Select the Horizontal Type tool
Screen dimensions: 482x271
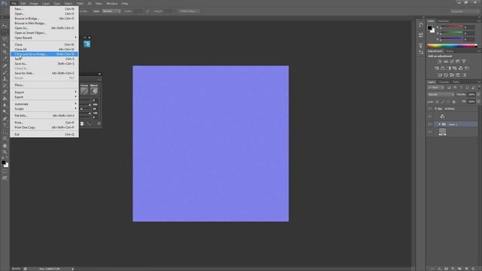click(5, 126)
